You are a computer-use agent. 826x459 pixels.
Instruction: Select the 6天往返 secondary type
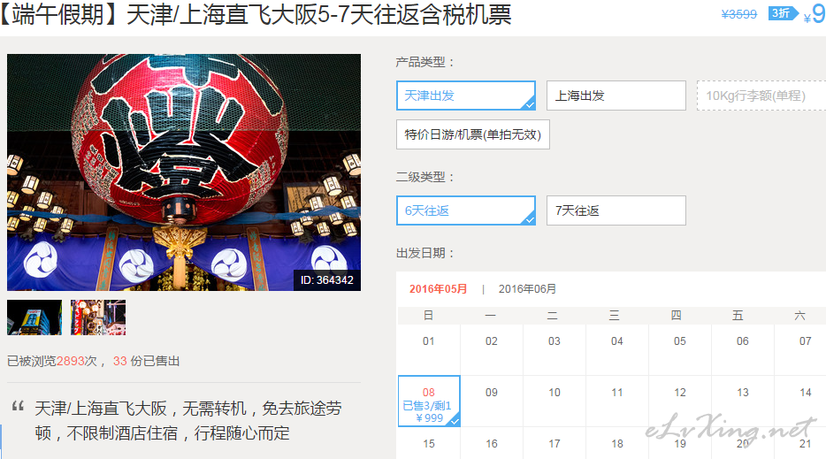[466, 210]
